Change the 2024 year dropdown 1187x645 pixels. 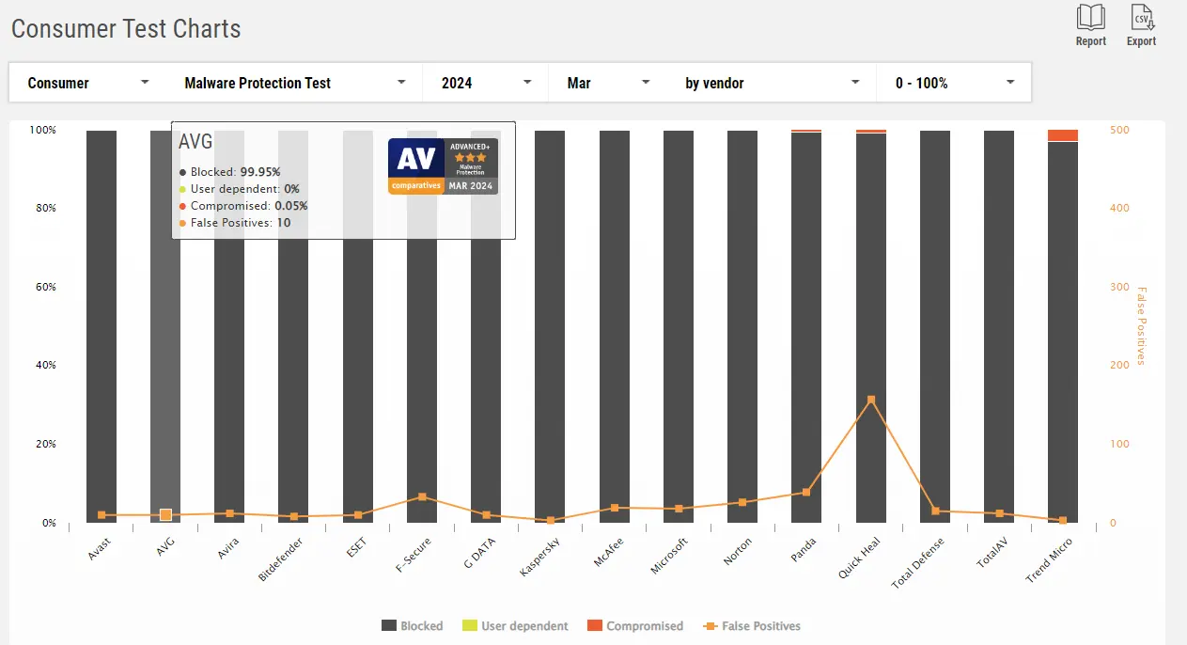click(x=486, y=83)
